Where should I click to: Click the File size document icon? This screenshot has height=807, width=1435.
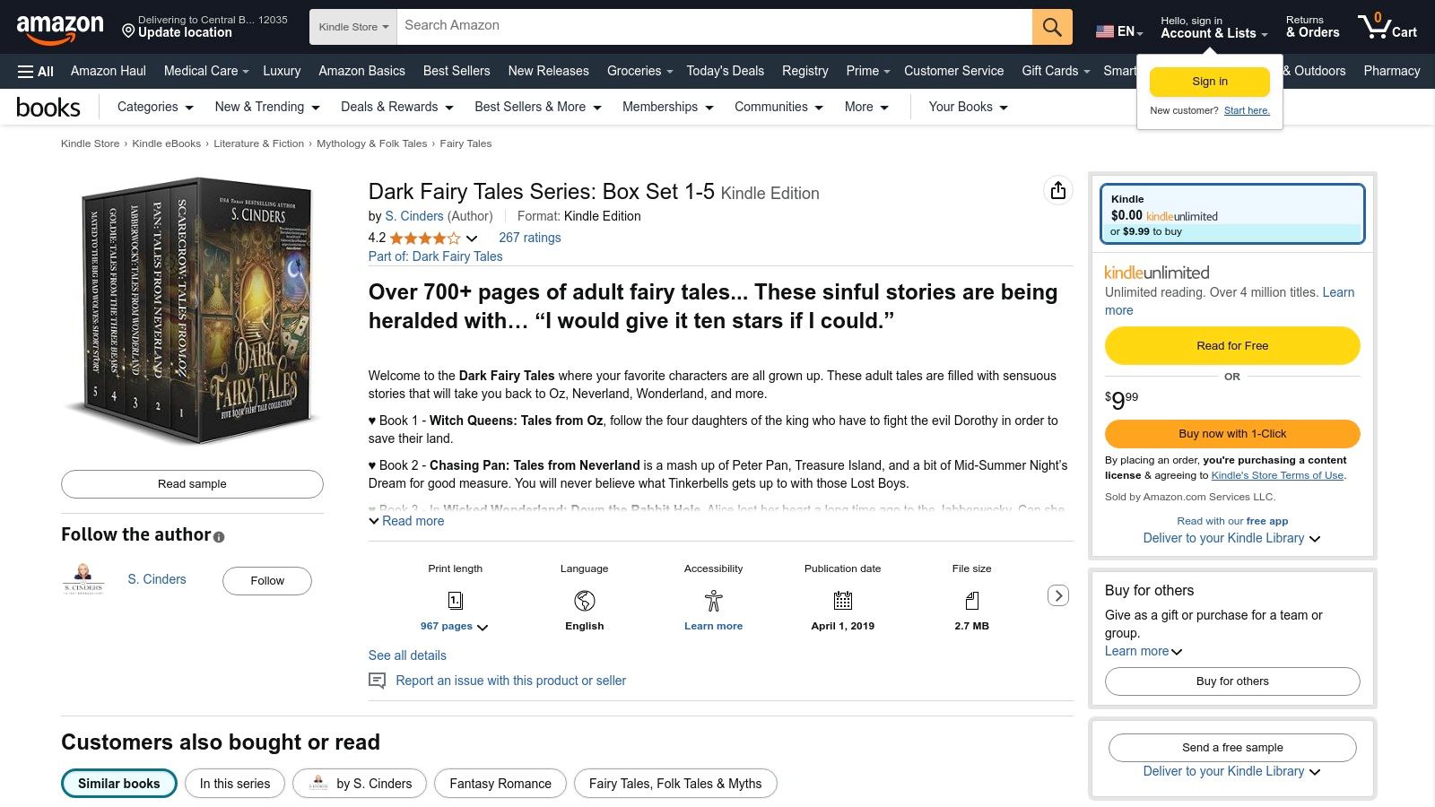[x=972, y=601]
